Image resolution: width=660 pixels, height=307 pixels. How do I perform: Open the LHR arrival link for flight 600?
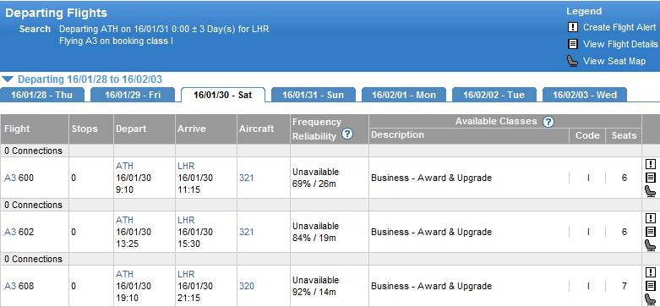[x=186, y=166]
